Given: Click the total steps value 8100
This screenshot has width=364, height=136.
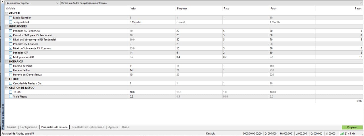Looking at the screenshot, I should pyautogui.click(x=359, y=101).
